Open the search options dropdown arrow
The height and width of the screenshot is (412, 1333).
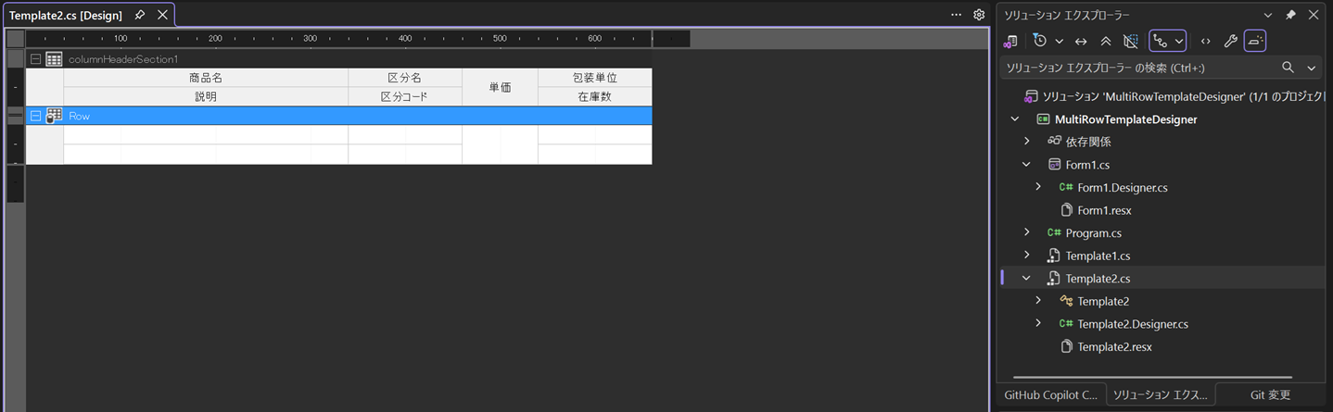(1311, 68)
